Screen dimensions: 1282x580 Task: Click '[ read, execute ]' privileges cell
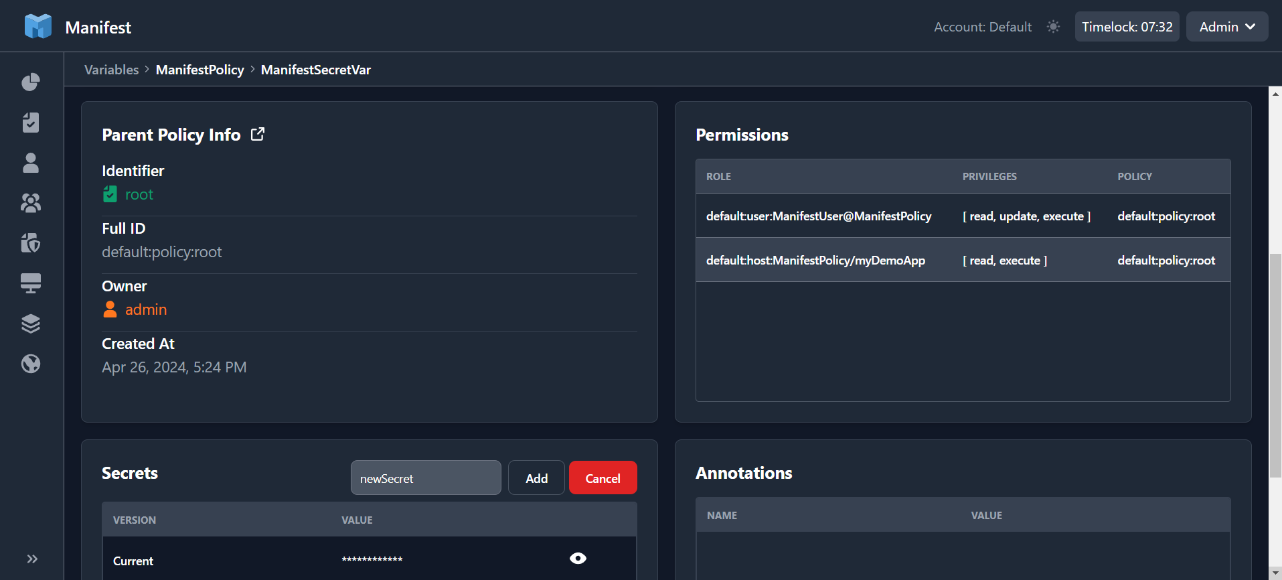[x=1005, y=260]
